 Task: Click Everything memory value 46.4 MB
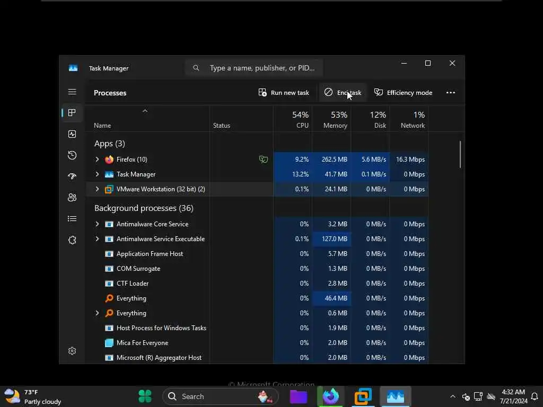coord(336,298)
